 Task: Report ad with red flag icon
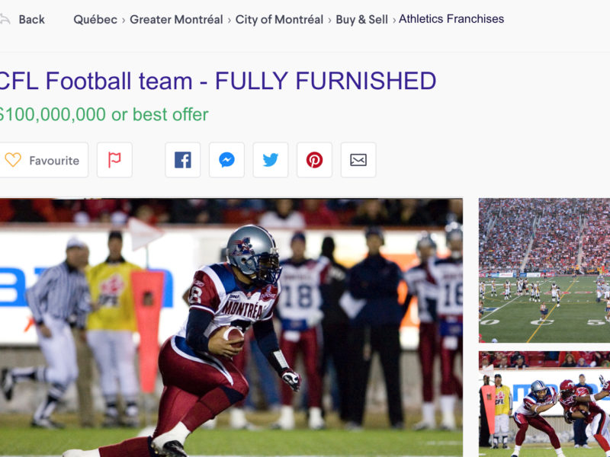click(x=114, y=160)
